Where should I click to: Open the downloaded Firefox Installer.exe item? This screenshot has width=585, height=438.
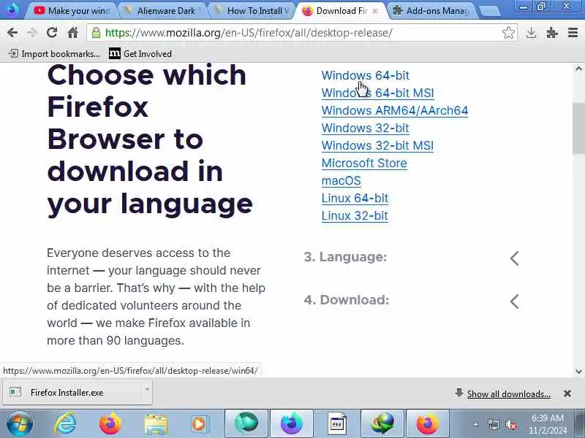[x=71, y=393]
